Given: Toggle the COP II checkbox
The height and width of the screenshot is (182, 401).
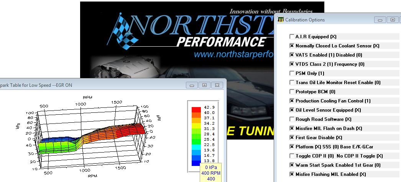Looking at the screenshot, I should [x=292, y=156].
